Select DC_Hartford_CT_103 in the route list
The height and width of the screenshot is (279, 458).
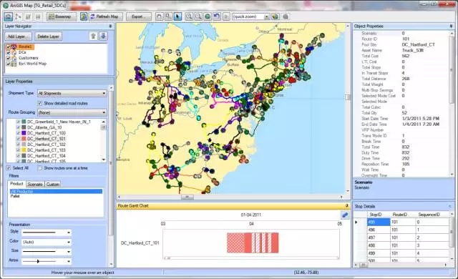pyautogui.click(x=46, y=150)
